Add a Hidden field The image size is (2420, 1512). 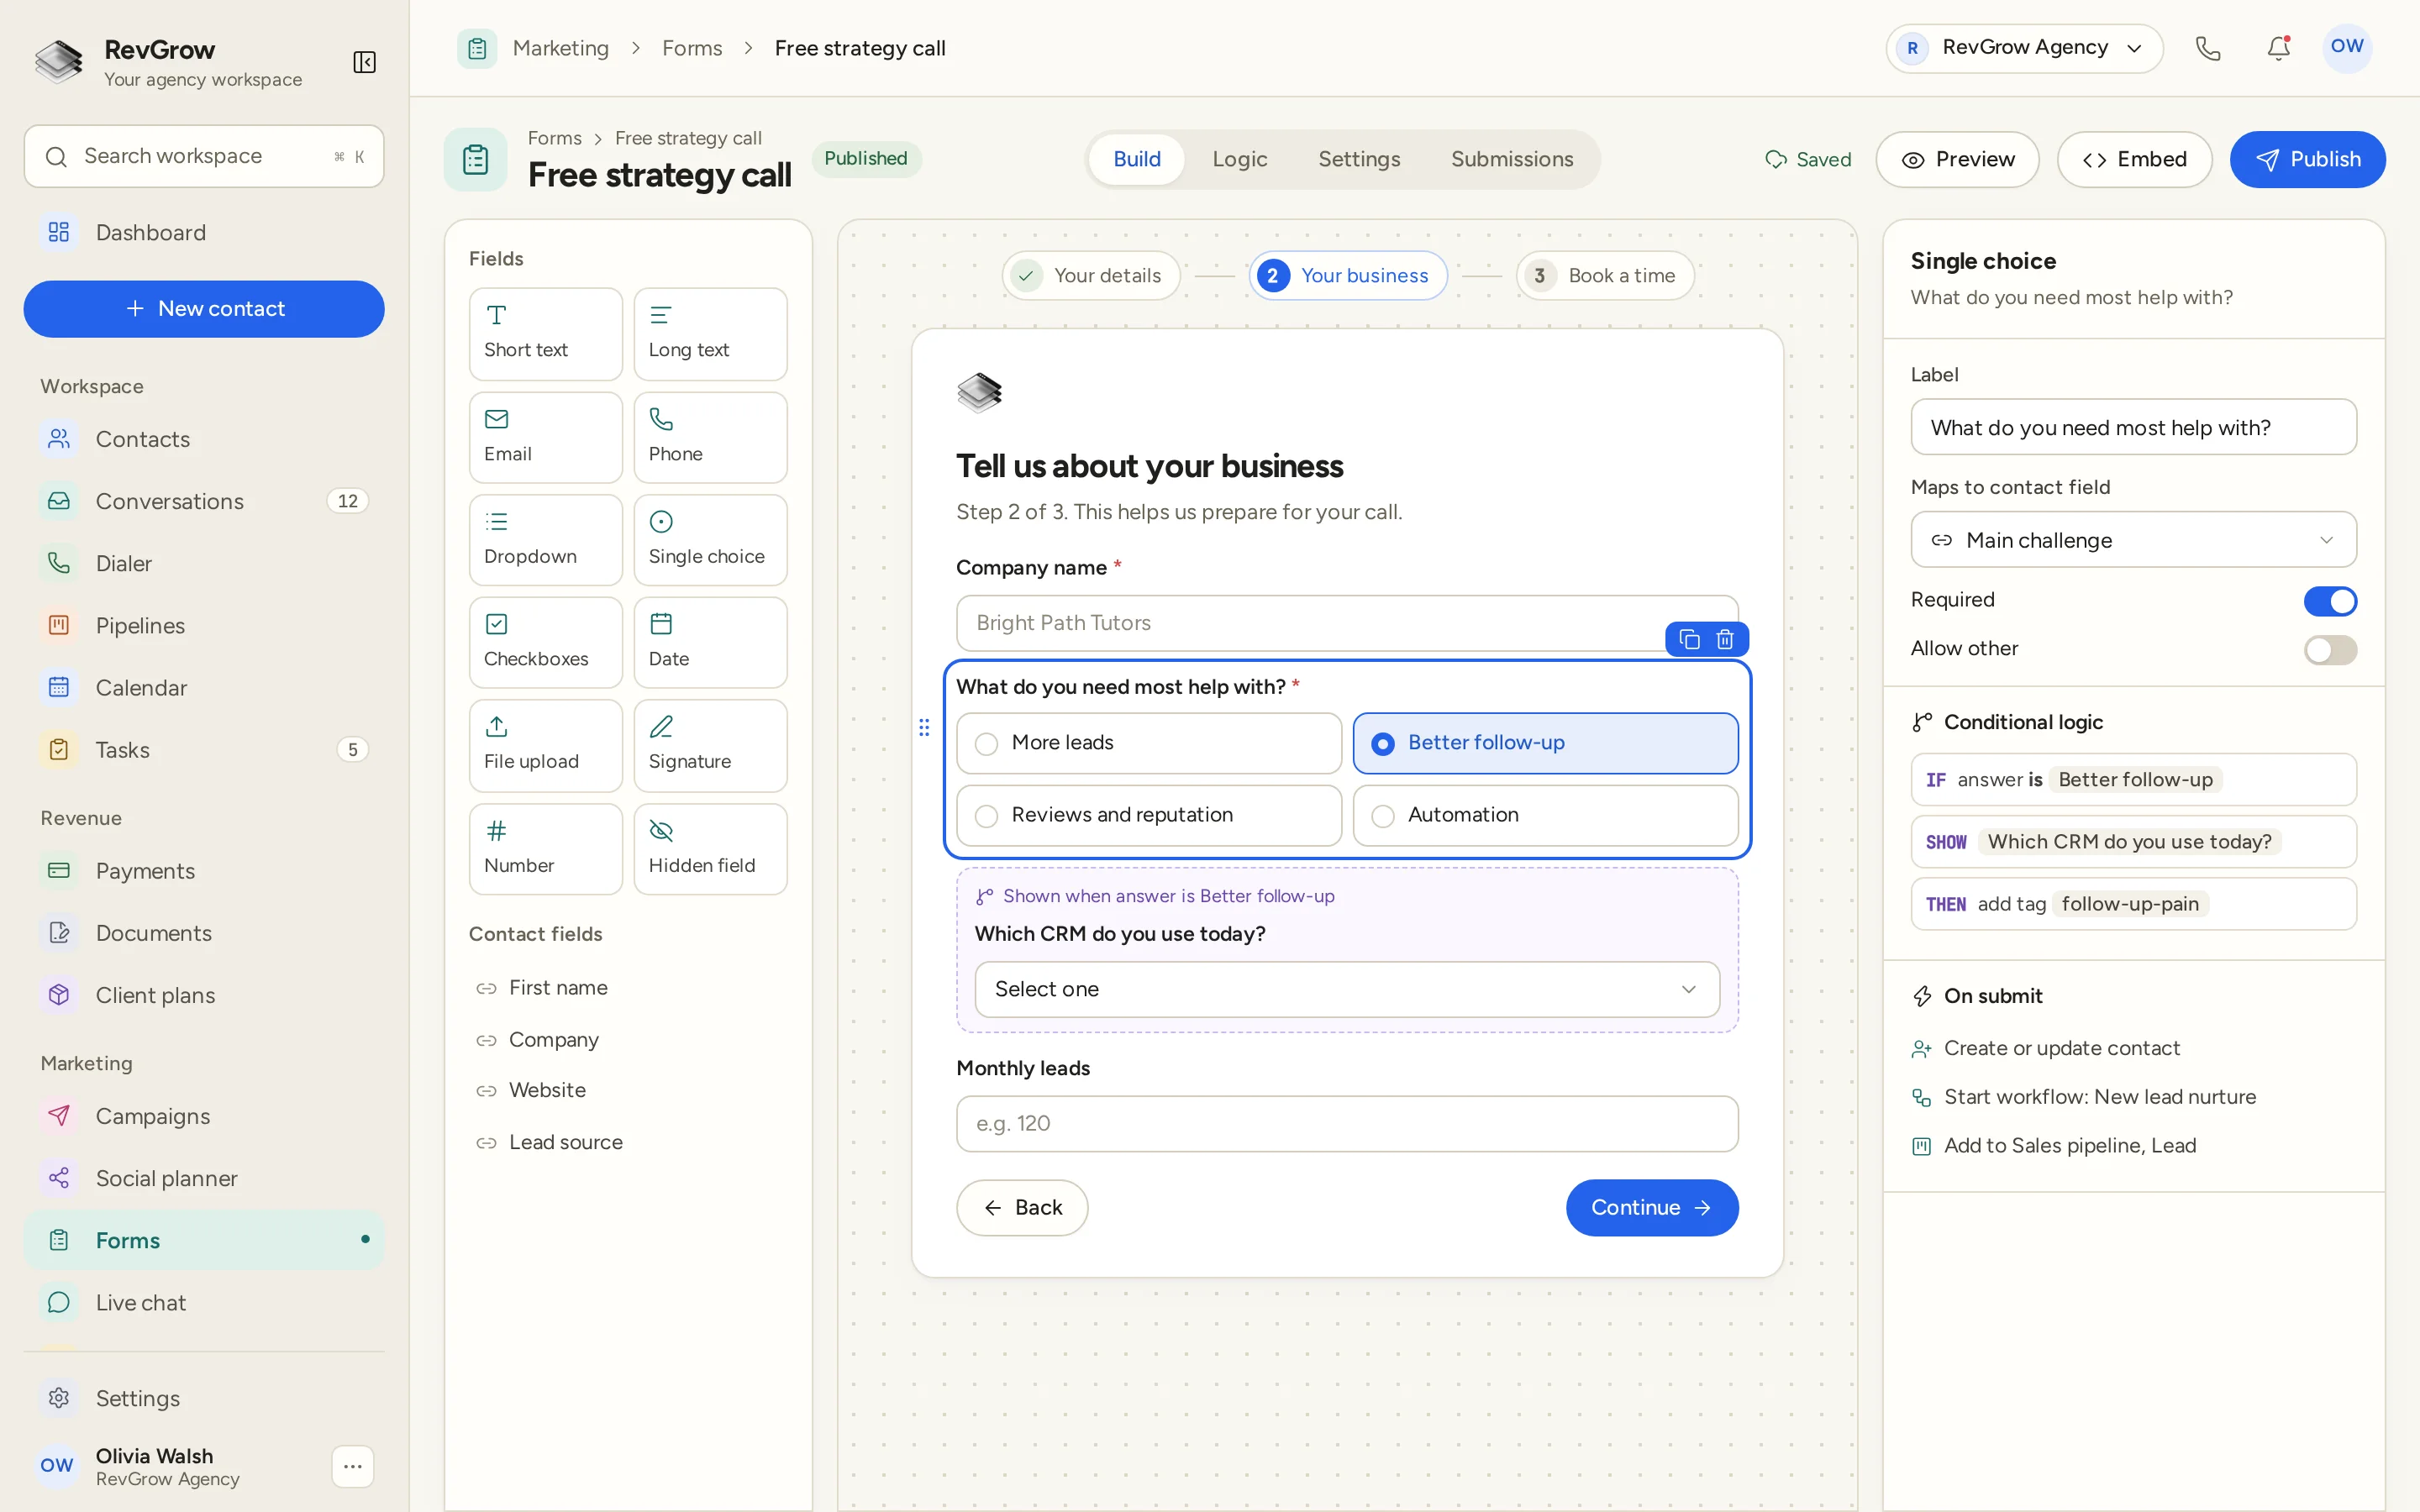tap(710, 849)
